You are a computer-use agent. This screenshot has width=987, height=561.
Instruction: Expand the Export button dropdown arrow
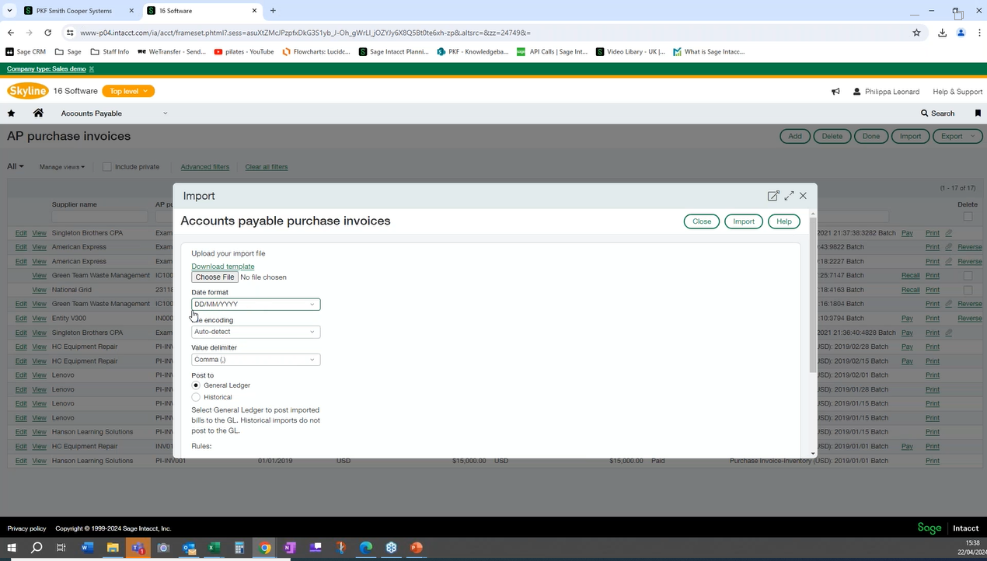pyautogui.click(x=974, y=136)
